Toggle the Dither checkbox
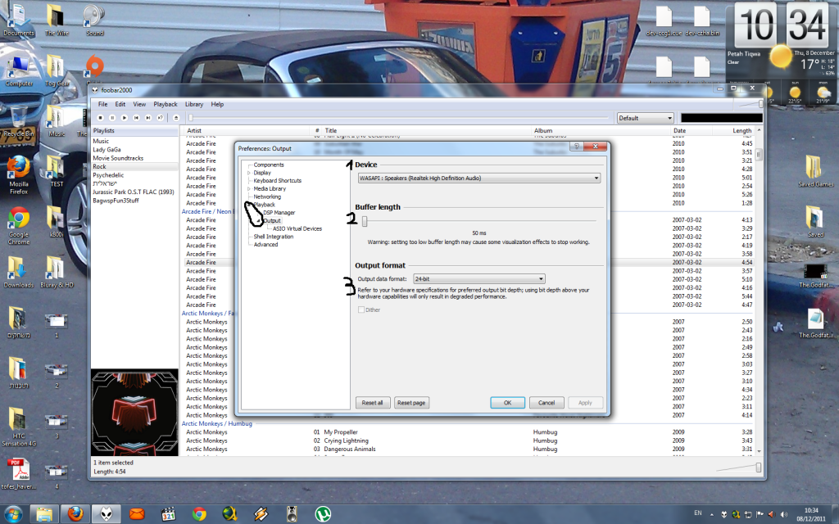The height and width of the screenshot is (524, 839). (x=361, y=309)
